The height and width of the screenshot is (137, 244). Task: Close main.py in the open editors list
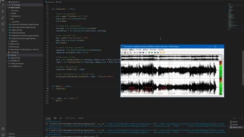tap(10, 5)
